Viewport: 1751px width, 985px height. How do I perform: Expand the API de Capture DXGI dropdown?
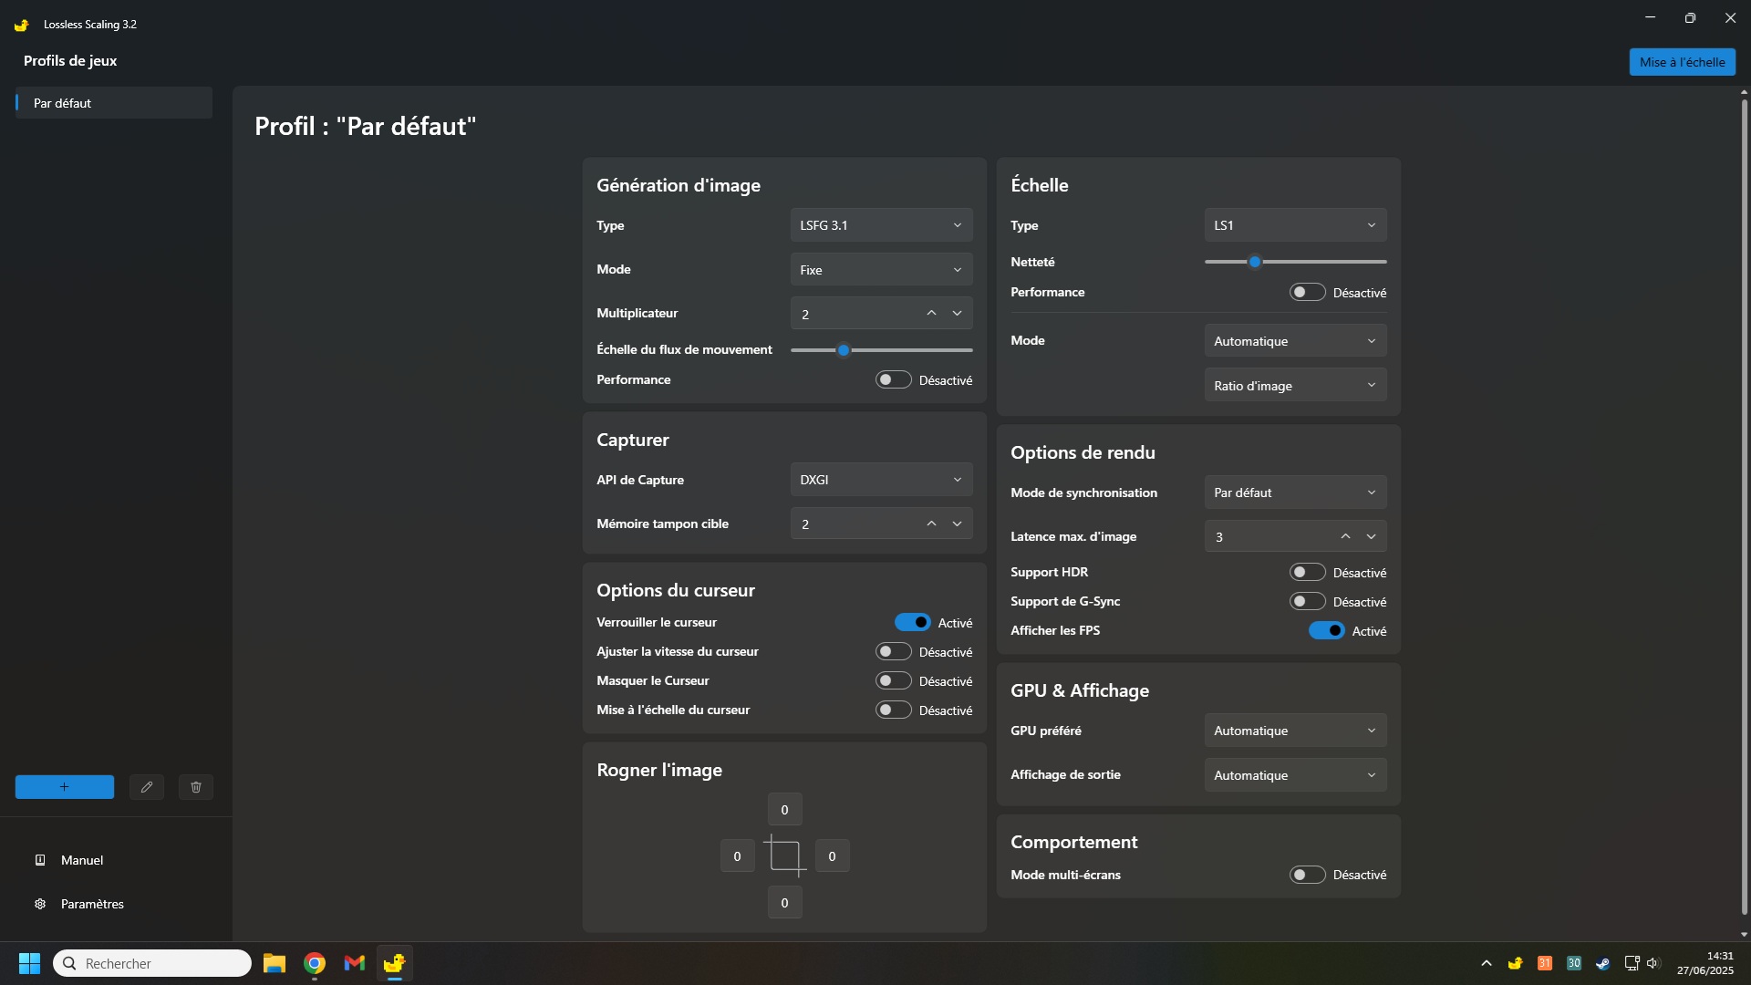tap(881, 480)
